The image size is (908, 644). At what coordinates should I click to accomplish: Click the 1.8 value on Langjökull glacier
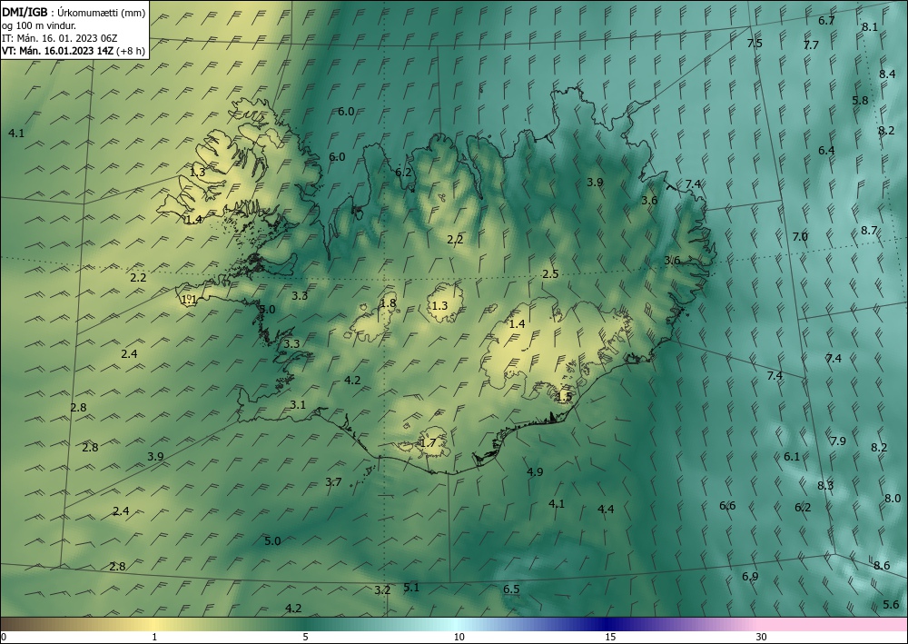(x=388, y=302)
